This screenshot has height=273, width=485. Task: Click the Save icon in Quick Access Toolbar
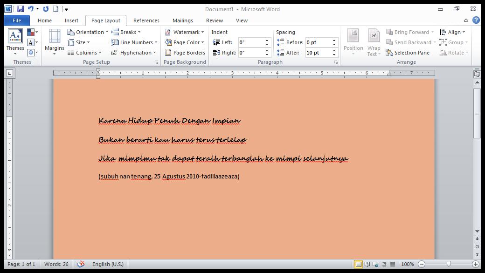20,9
